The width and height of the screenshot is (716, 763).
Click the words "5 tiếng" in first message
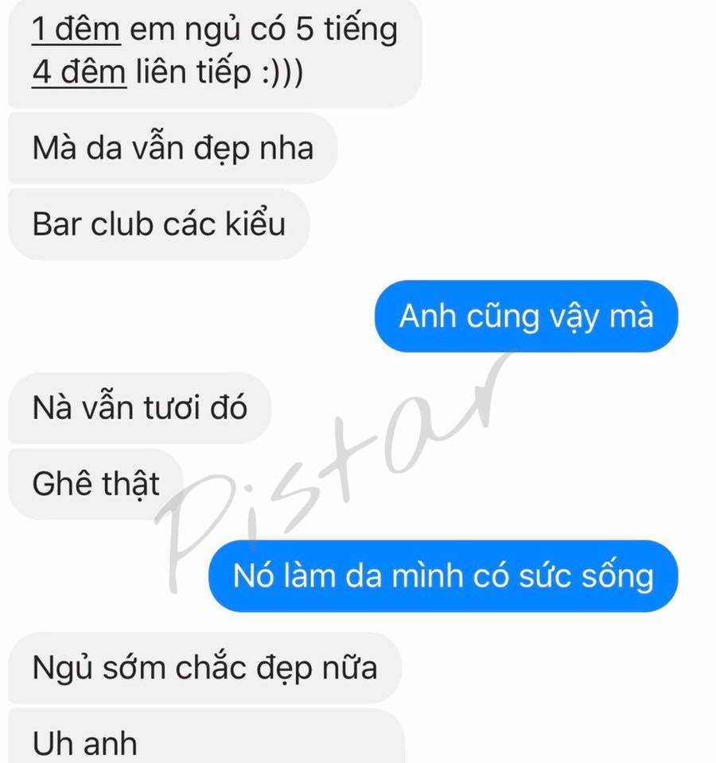click(347, 29)
